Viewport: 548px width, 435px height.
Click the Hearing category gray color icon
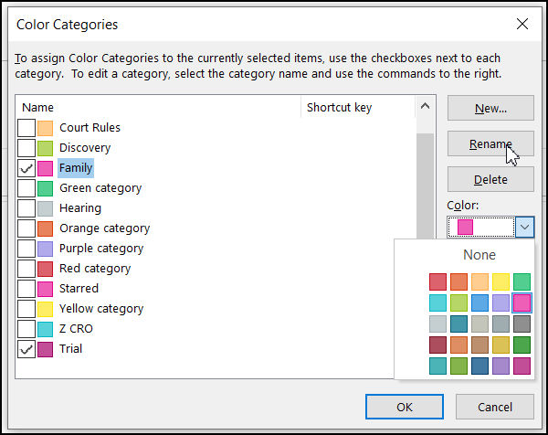(x=46, y=208)
